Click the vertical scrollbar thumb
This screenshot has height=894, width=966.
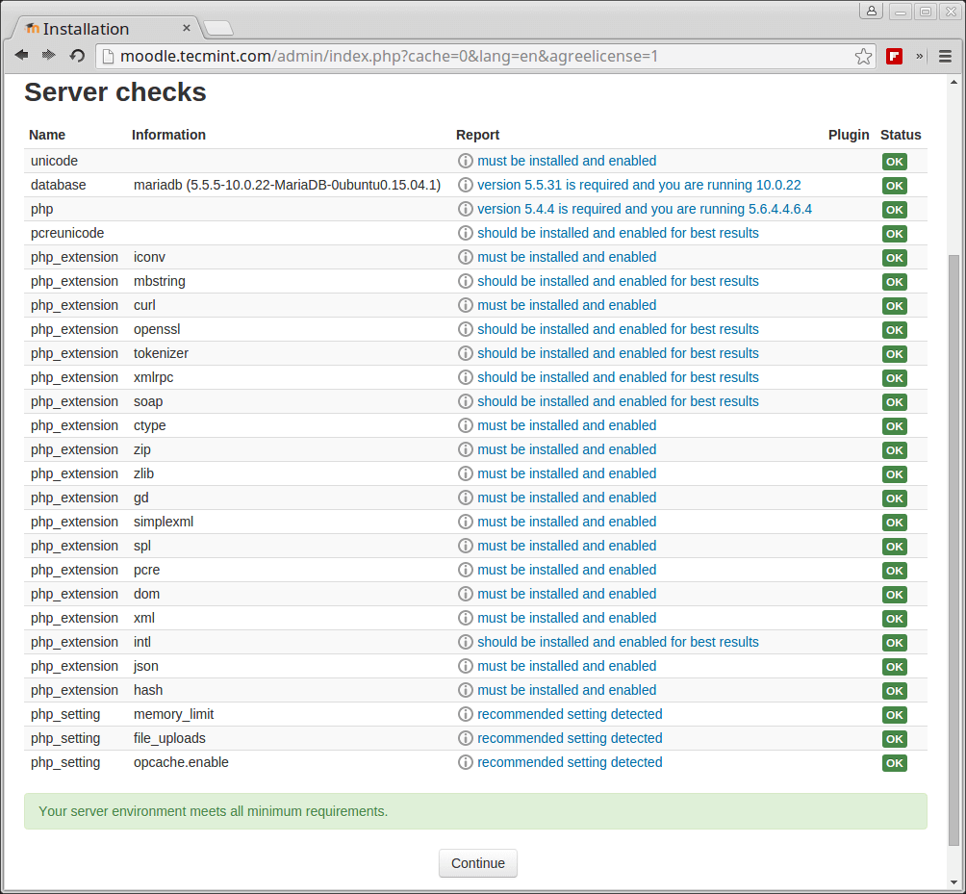click(x=953, y=549)
